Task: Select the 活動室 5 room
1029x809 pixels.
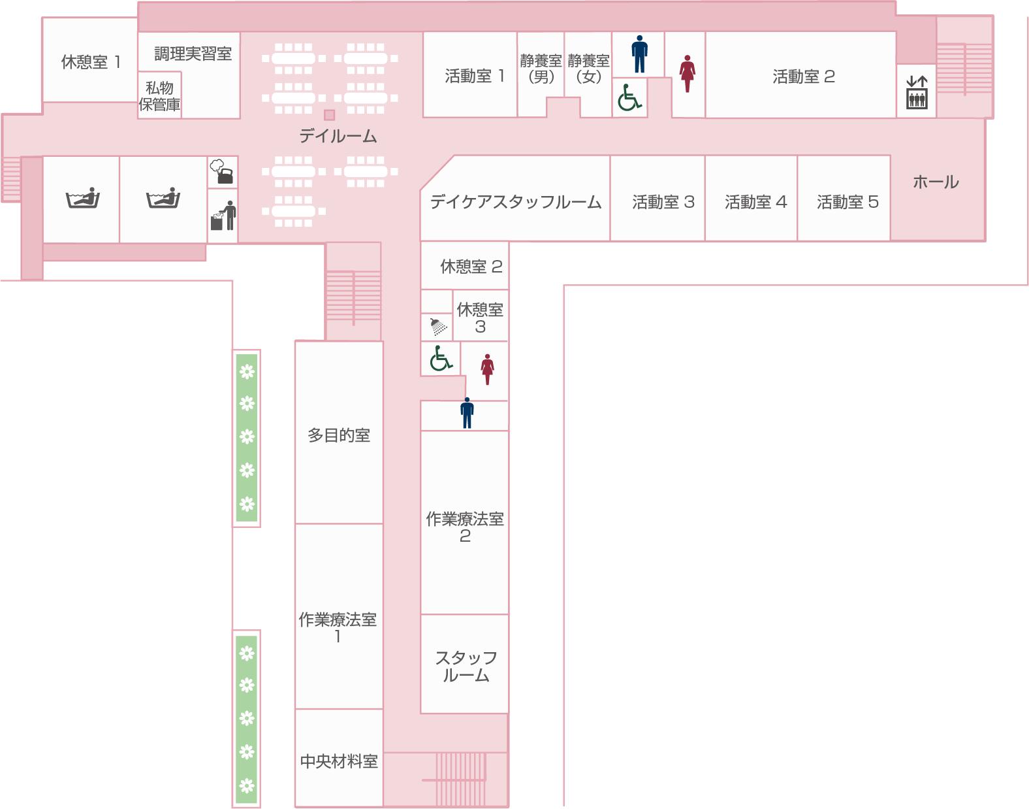Action: tap(844, 199)
